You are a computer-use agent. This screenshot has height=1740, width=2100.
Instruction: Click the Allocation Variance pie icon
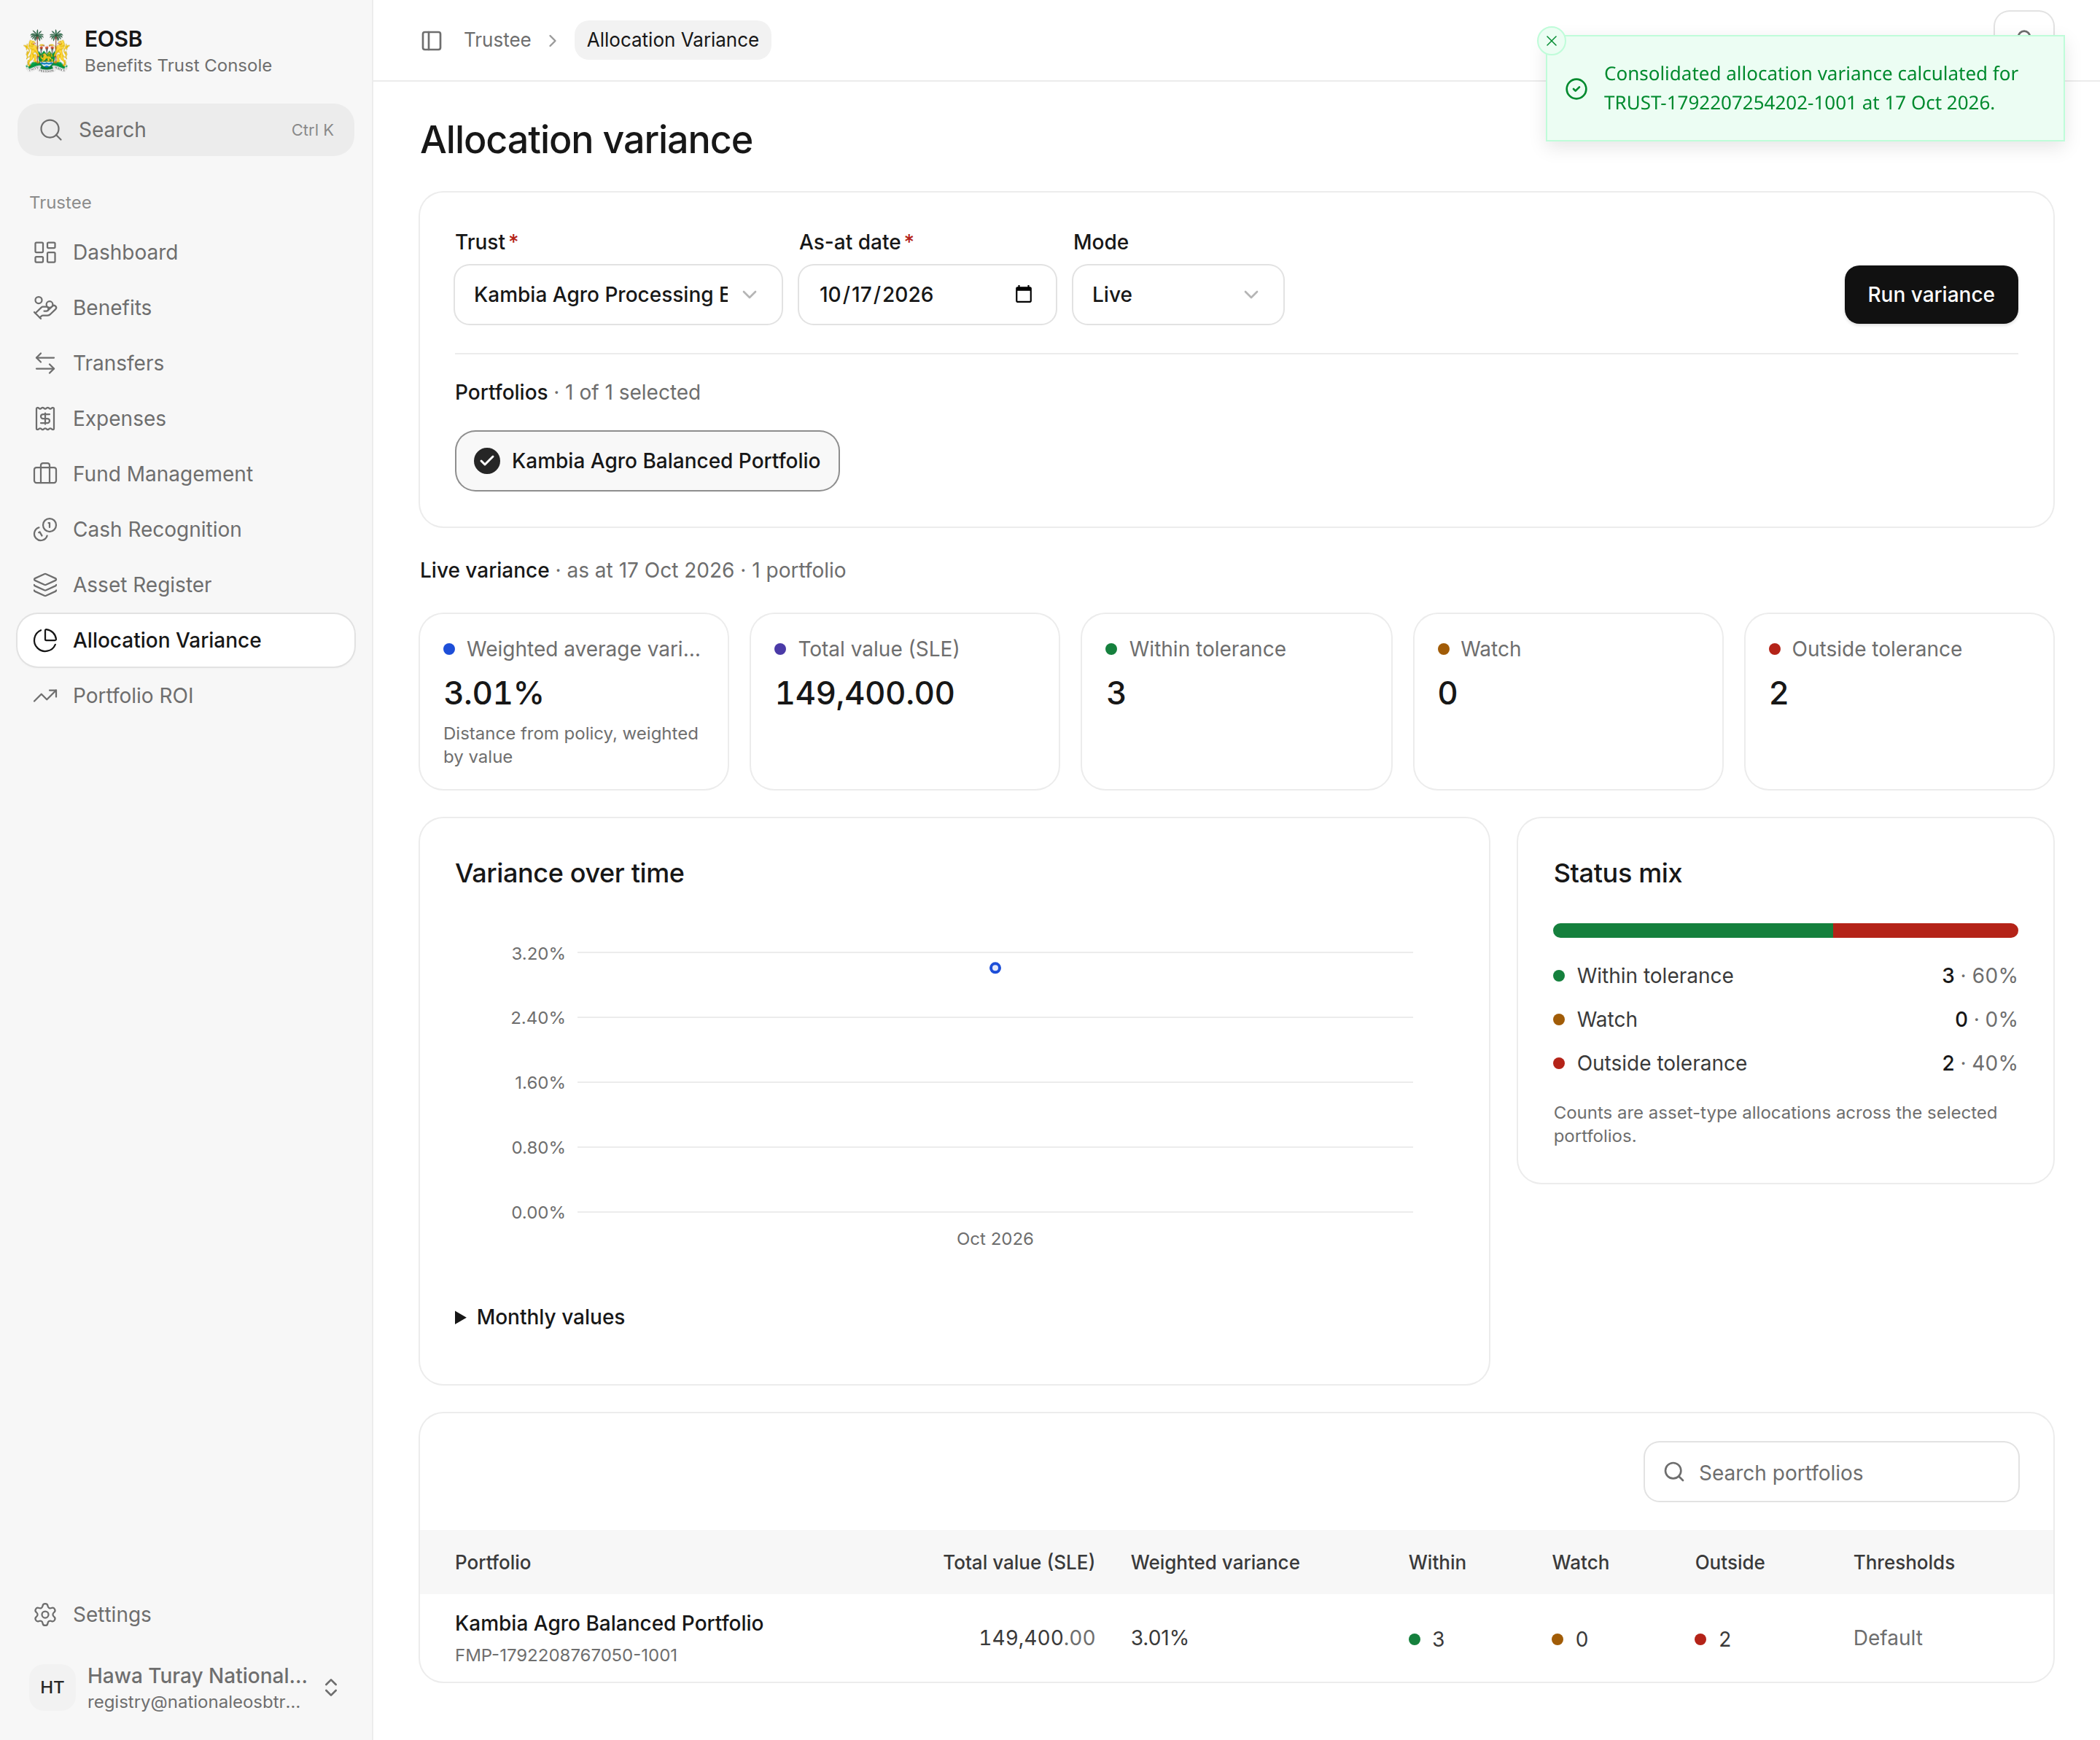pyautogui.click(x=45, y=640)
